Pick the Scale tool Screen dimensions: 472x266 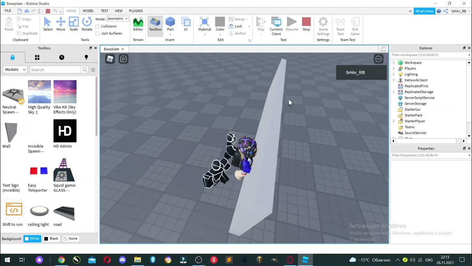(x=74, y=24)
